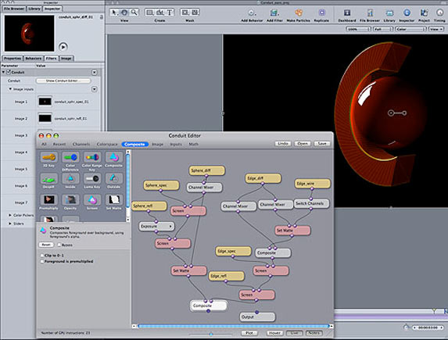This screenshot has width=448, height=340.
Task: Open the Dashboard from toolbar
Action: click(x=347, y=13)
